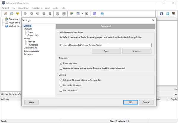Click the up chevron on the right panel
Viewport: 178px width, 123px height.
click(176, 89)
